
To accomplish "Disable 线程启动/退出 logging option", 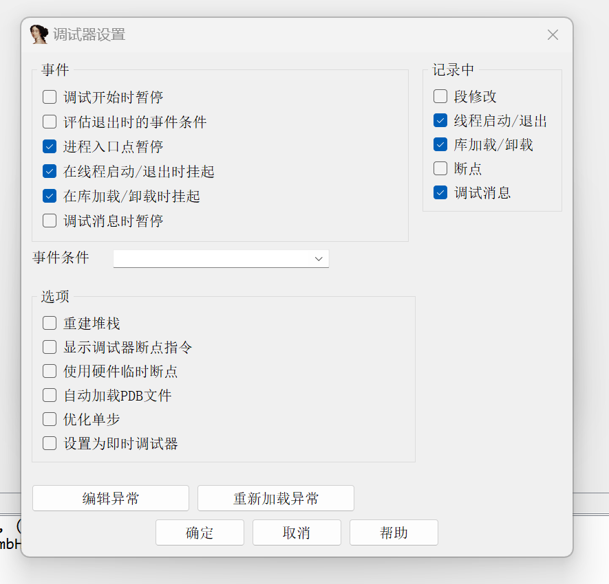I will [440, 121].
